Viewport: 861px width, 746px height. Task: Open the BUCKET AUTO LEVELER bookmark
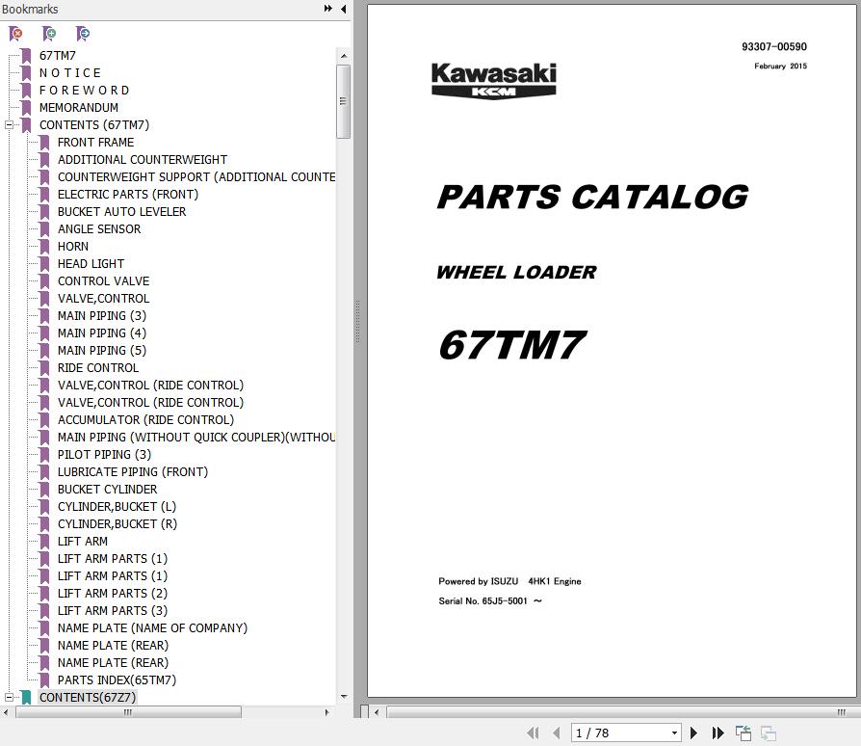point(122,212)
